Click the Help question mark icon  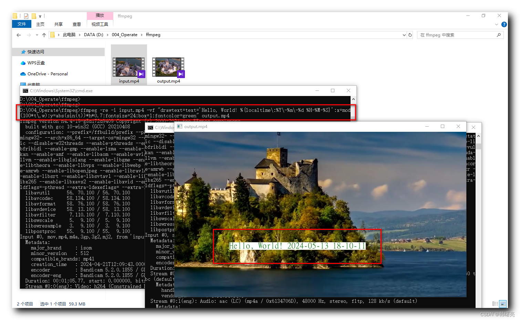[504, 24]
